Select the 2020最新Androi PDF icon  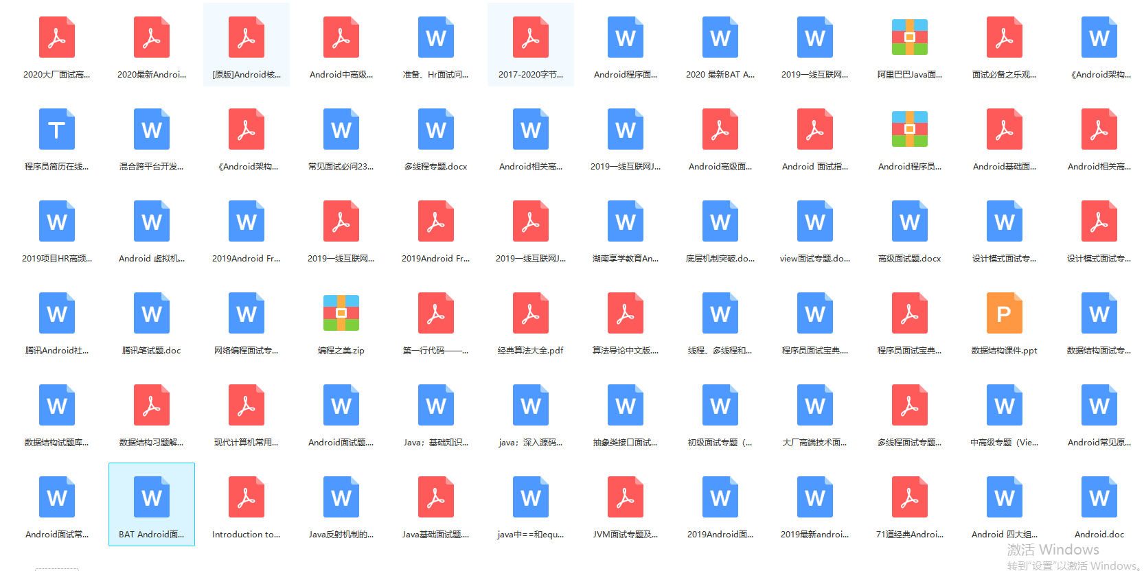click(152, 37)
